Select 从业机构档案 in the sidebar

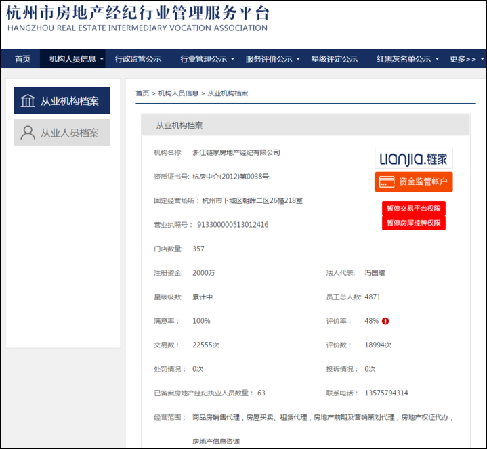coord(62,101)
